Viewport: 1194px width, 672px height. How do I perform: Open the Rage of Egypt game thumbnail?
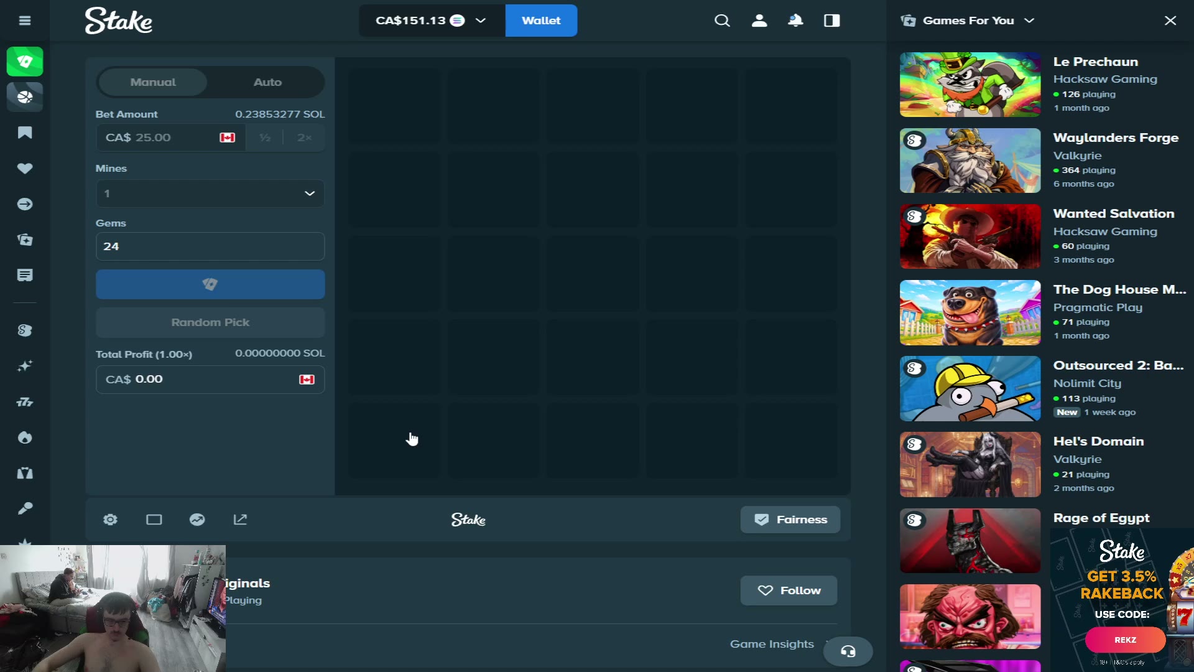pyautogui.click(x=970, y=541)
